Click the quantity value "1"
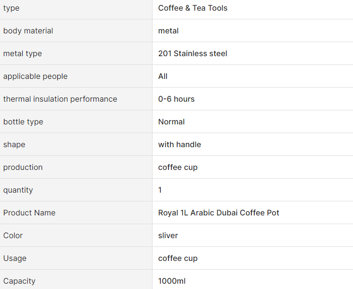This screenshot has width=353, height=289. [x=160, y=190]
